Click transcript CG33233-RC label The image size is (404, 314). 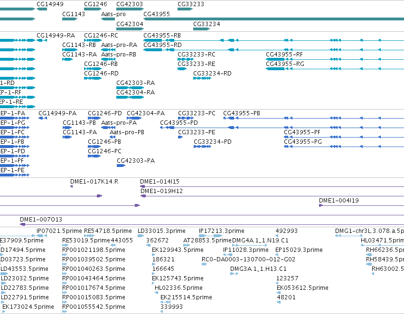coord(197,54)
